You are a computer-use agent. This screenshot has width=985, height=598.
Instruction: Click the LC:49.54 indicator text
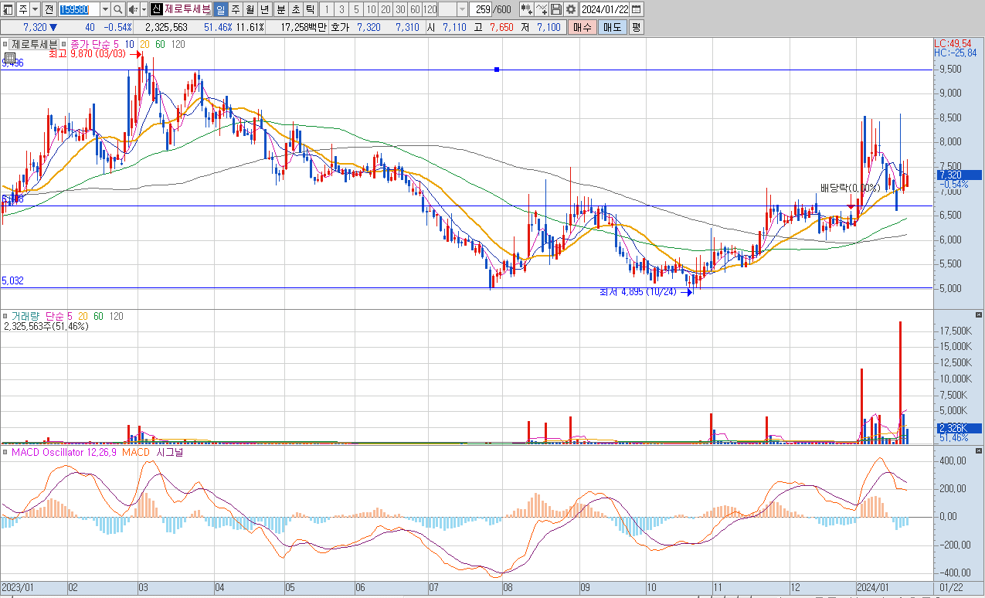point(952,43)
